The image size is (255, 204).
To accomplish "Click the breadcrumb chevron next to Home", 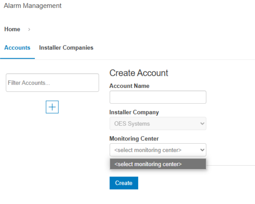I will [x=29, y=30].
